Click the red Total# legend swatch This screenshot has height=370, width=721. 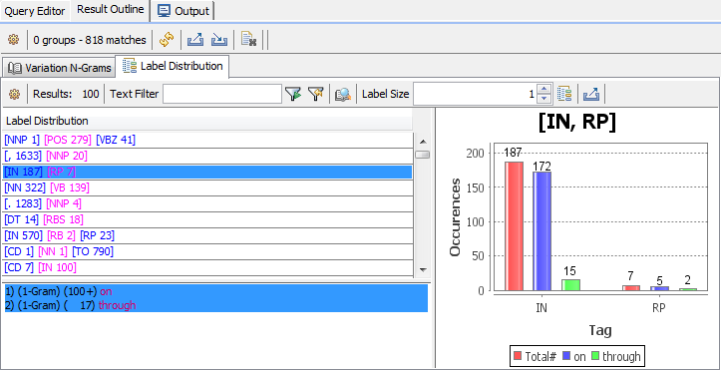pos(518,356)
